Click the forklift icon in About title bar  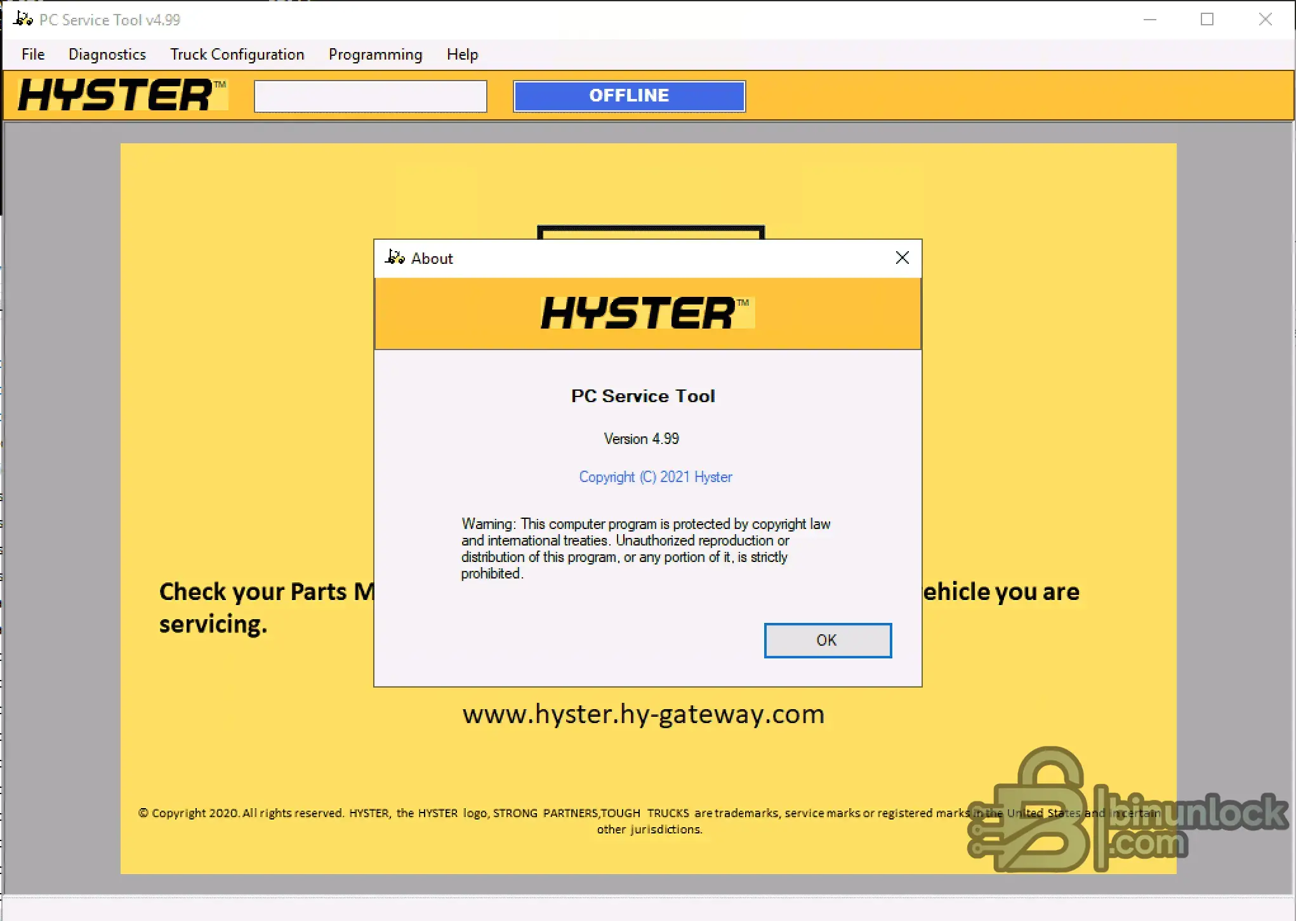(x=395, y=258)
